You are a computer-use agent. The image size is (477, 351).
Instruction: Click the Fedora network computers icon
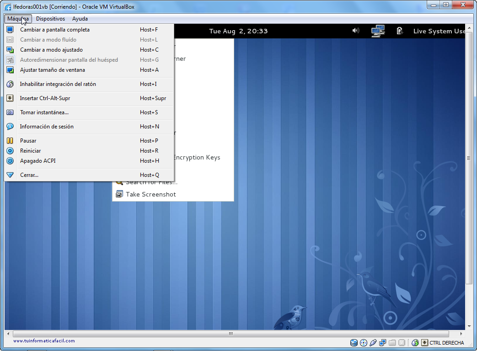tap(378, 31)
